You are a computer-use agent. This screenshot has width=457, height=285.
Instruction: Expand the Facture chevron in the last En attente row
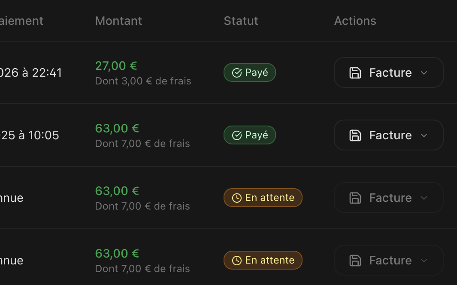click(424, 261)
